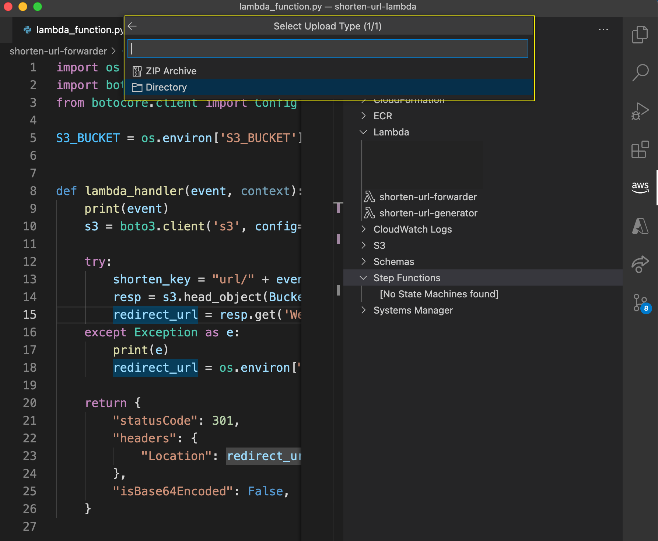Image resolution: width=658 pixels, height=541 pixels.
Task: Go back using quick pick arrow
Action: (132, 26)
